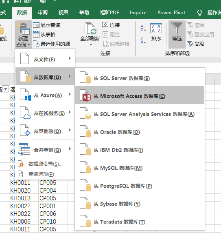The height and width of the screenshot is (233, 221).
Task: Switch to the 视图 ribbon tab
Action: (x=63, y=13)
